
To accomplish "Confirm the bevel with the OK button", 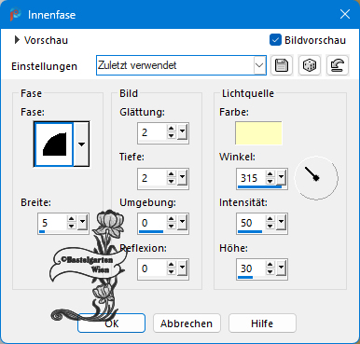I will pyautogui.click(x=111, y=323).
